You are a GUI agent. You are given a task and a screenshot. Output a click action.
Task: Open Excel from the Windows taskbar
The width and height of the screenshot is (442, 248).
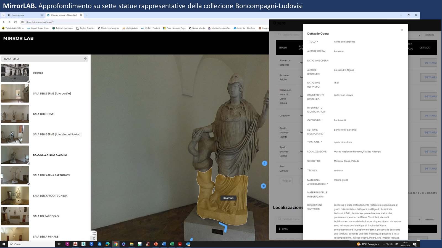pyautogui.click(x=172, y=244)
